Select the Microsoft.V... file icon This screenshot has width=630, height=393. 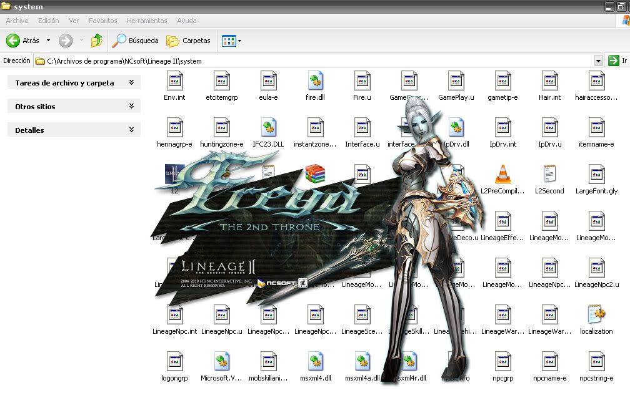coord(222,362)
